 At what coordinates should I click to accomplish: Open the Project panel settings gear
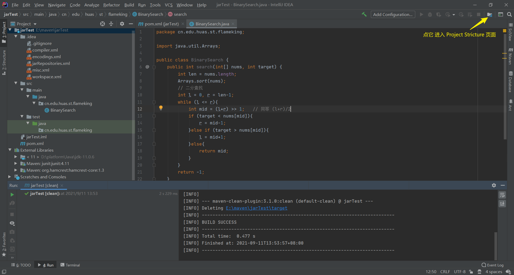click(122, 24)
